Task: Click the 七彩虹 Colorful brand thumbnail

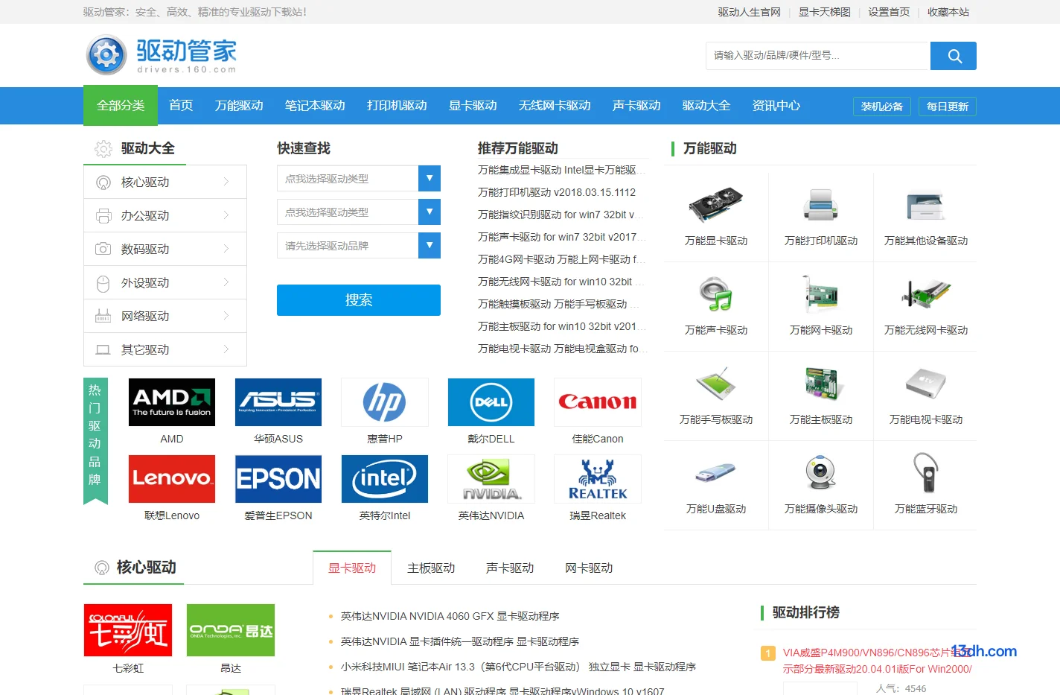Action: tap(128, 630)
